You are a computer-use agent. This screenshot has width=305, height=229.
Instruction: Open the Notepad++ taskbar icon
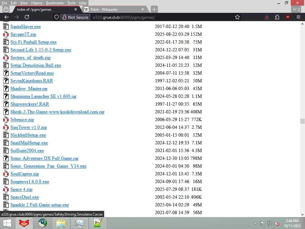tap(98, 223)
